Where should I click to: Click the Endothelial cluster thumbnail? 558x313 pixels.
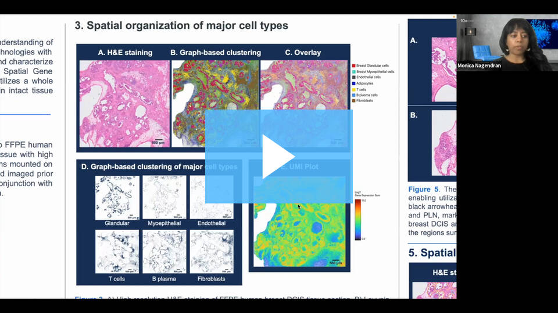point(212,198)
